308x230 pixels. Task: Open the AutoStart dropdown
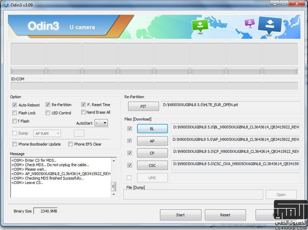coord(101,123)
